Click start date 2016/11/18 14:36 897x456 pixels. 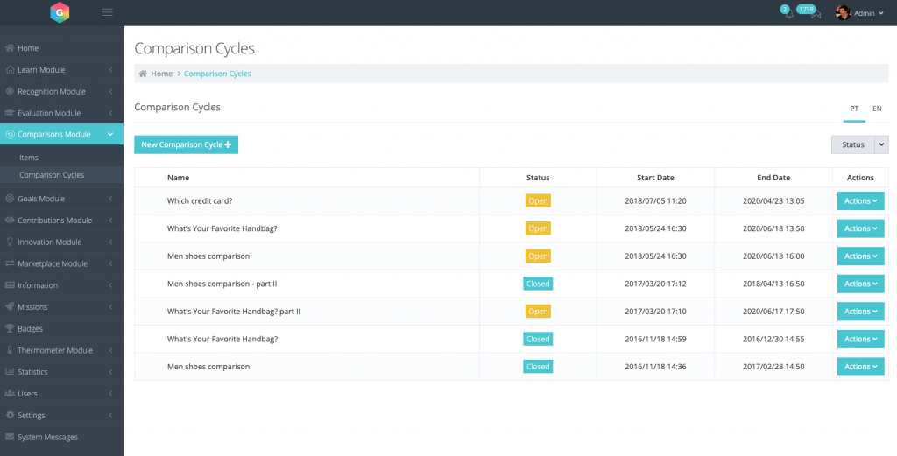click(x=655, y=367)
